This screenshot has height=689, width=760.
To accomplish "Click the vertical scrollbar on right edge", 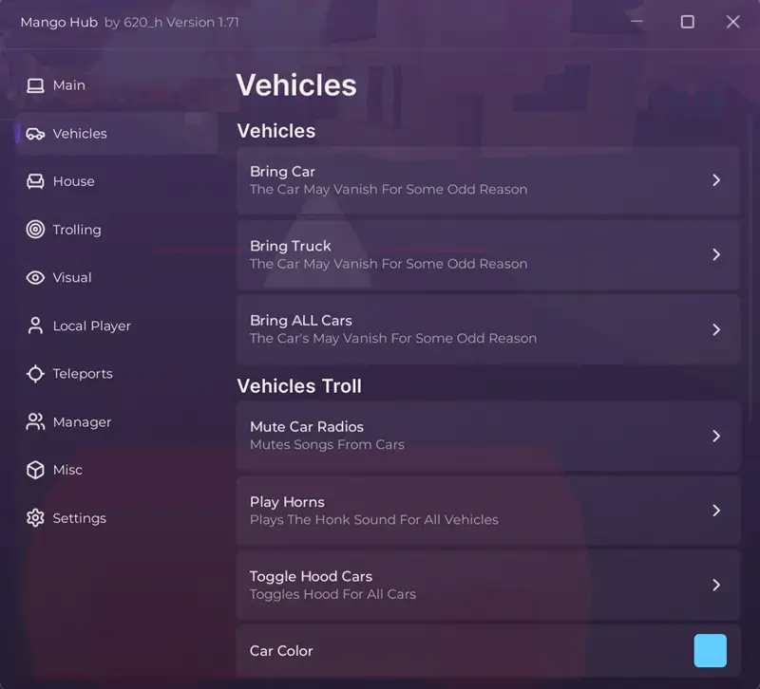I will click(750, 267).
